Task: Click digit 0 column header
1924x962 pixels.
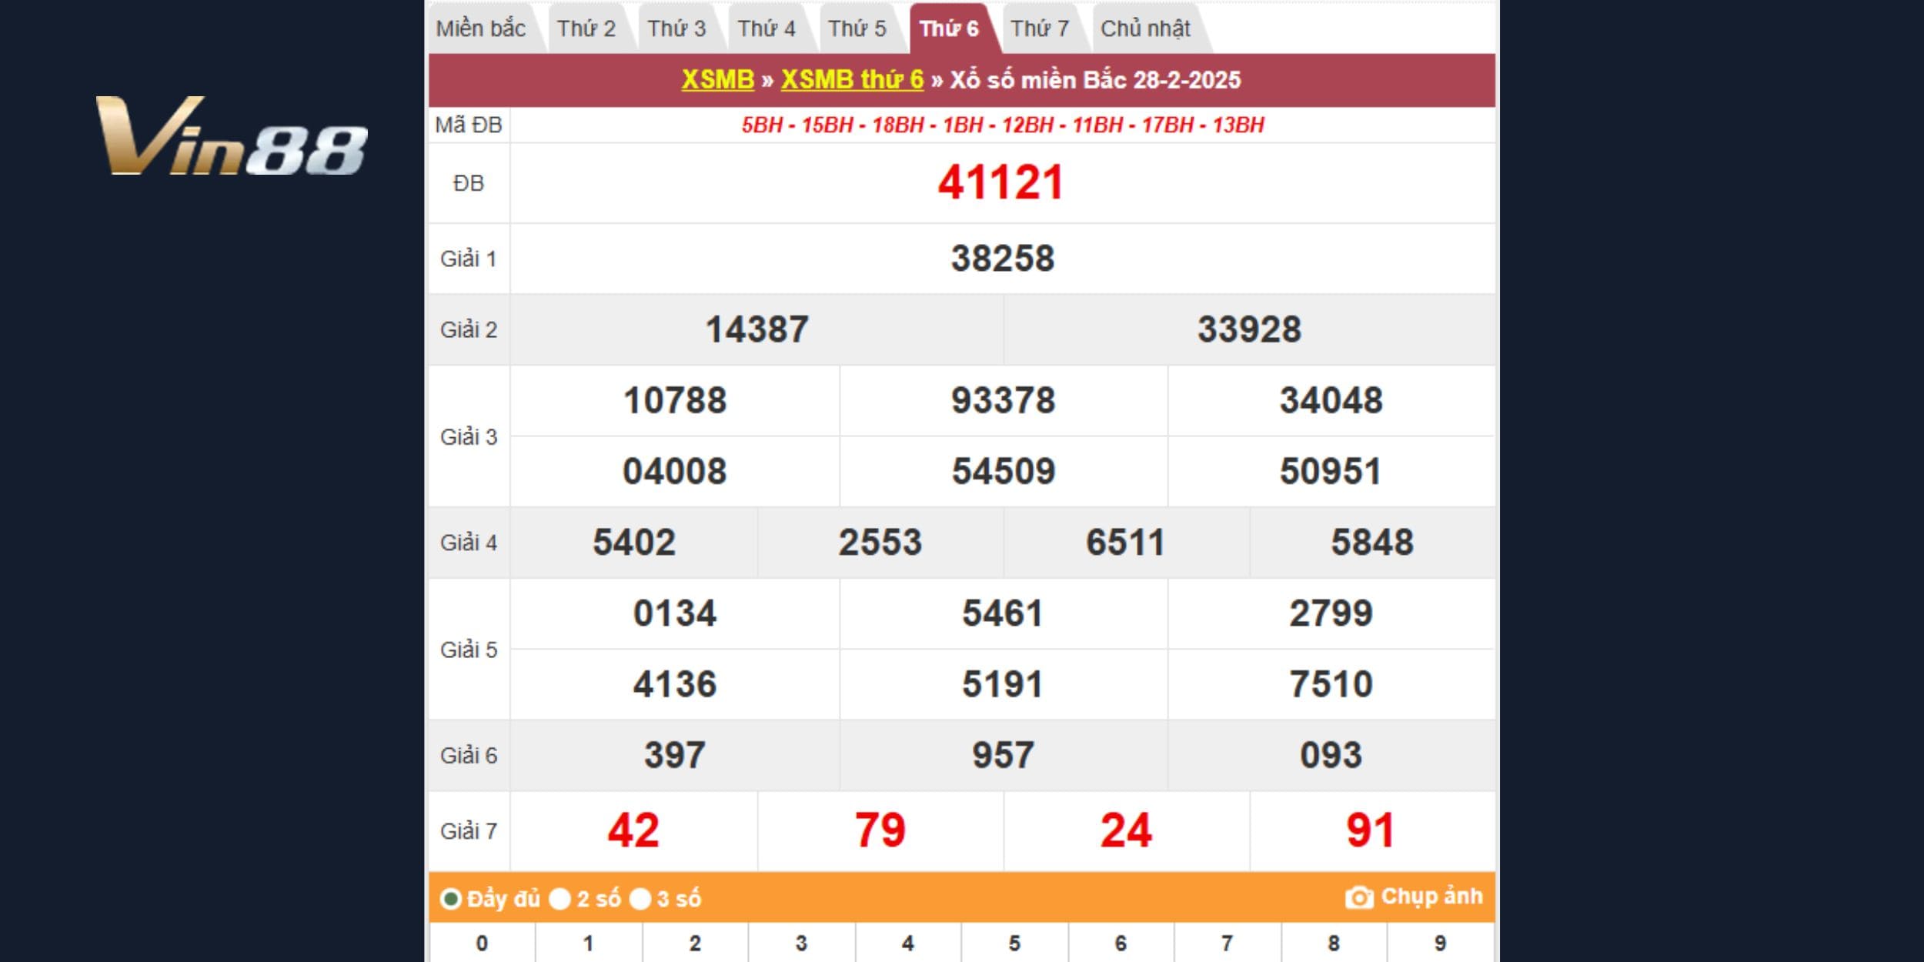Action: pyautogui.click(x=482, y=944)
